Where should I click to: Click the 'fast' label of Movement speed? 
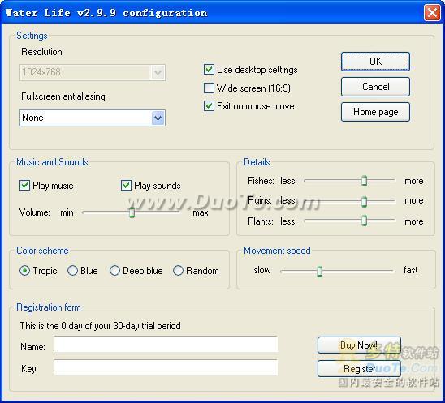[x=411, y=270]
